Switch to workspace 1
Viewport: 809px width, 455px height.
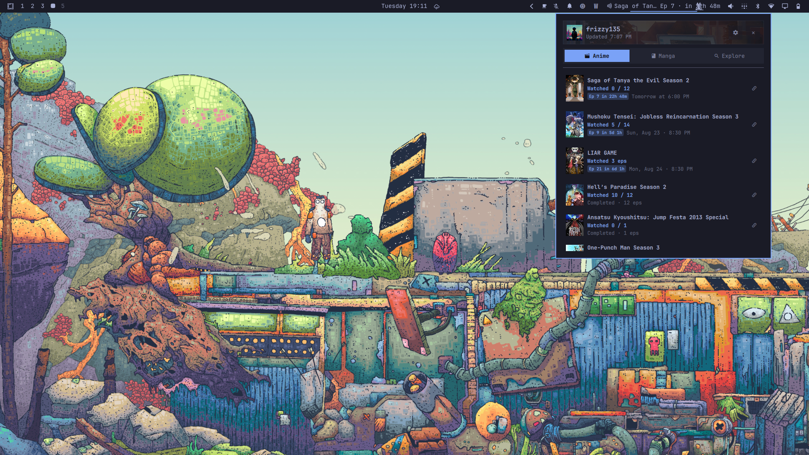[22, 6]
